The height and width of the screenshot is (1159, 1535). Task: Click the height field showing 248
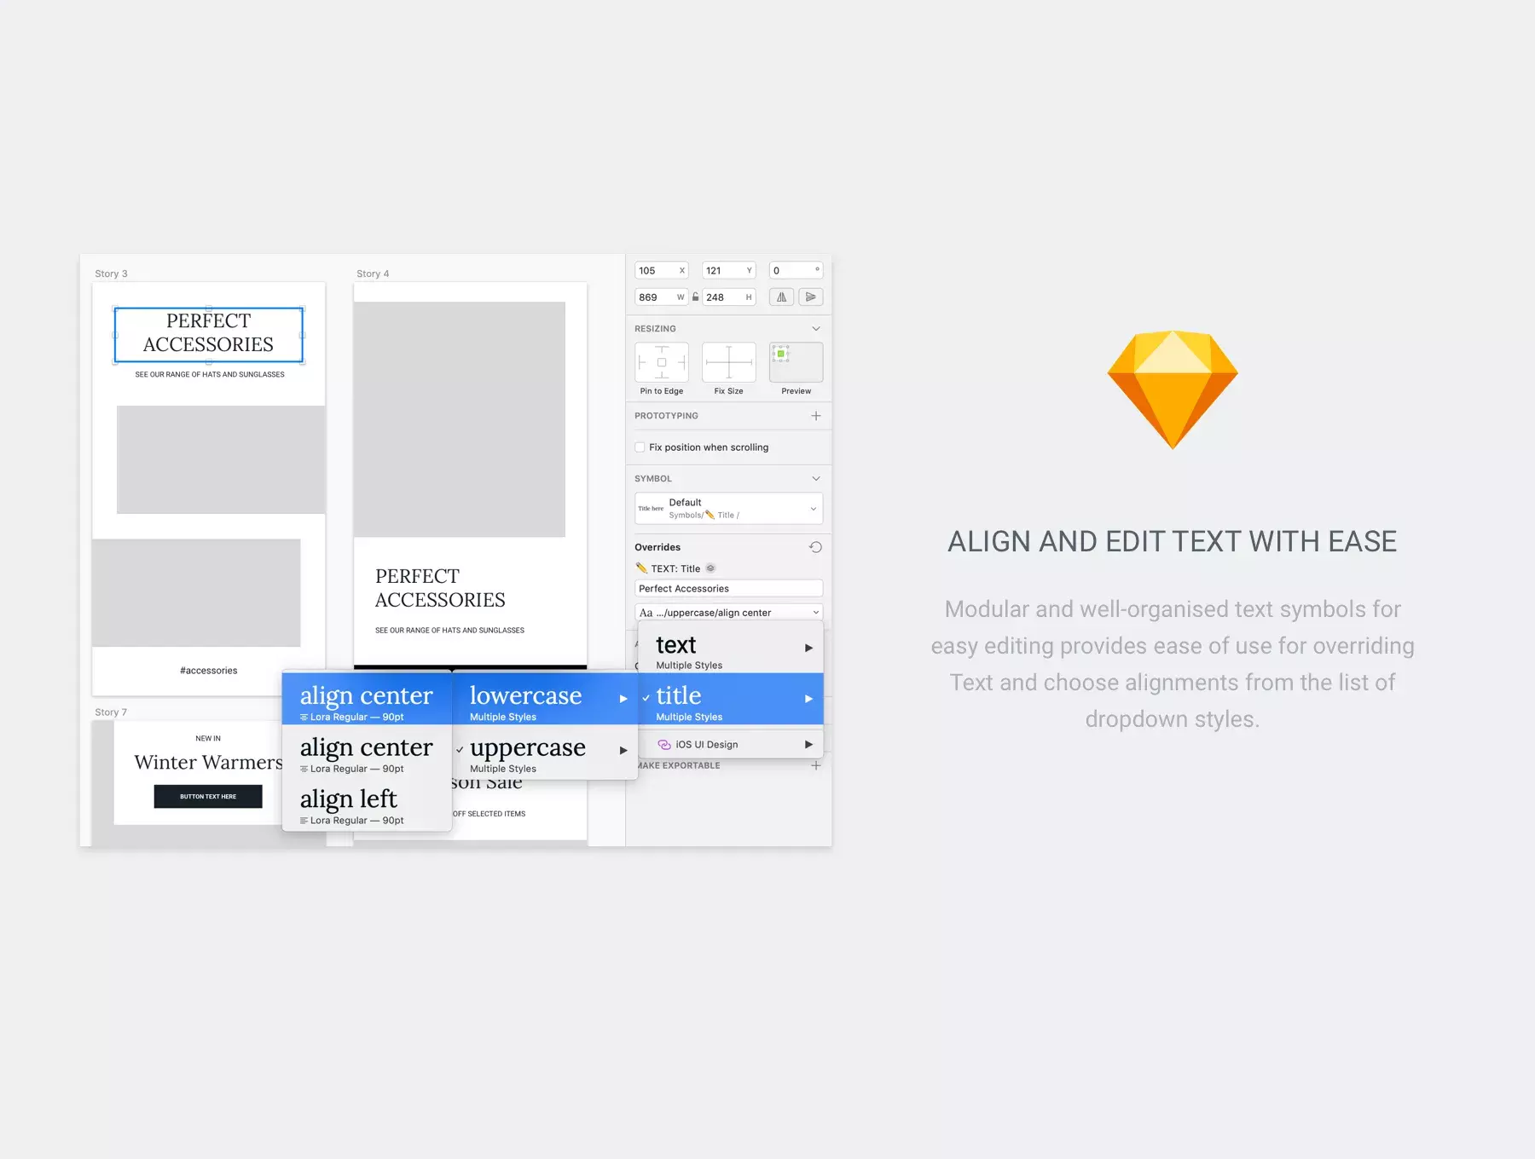tap(728, 297)
